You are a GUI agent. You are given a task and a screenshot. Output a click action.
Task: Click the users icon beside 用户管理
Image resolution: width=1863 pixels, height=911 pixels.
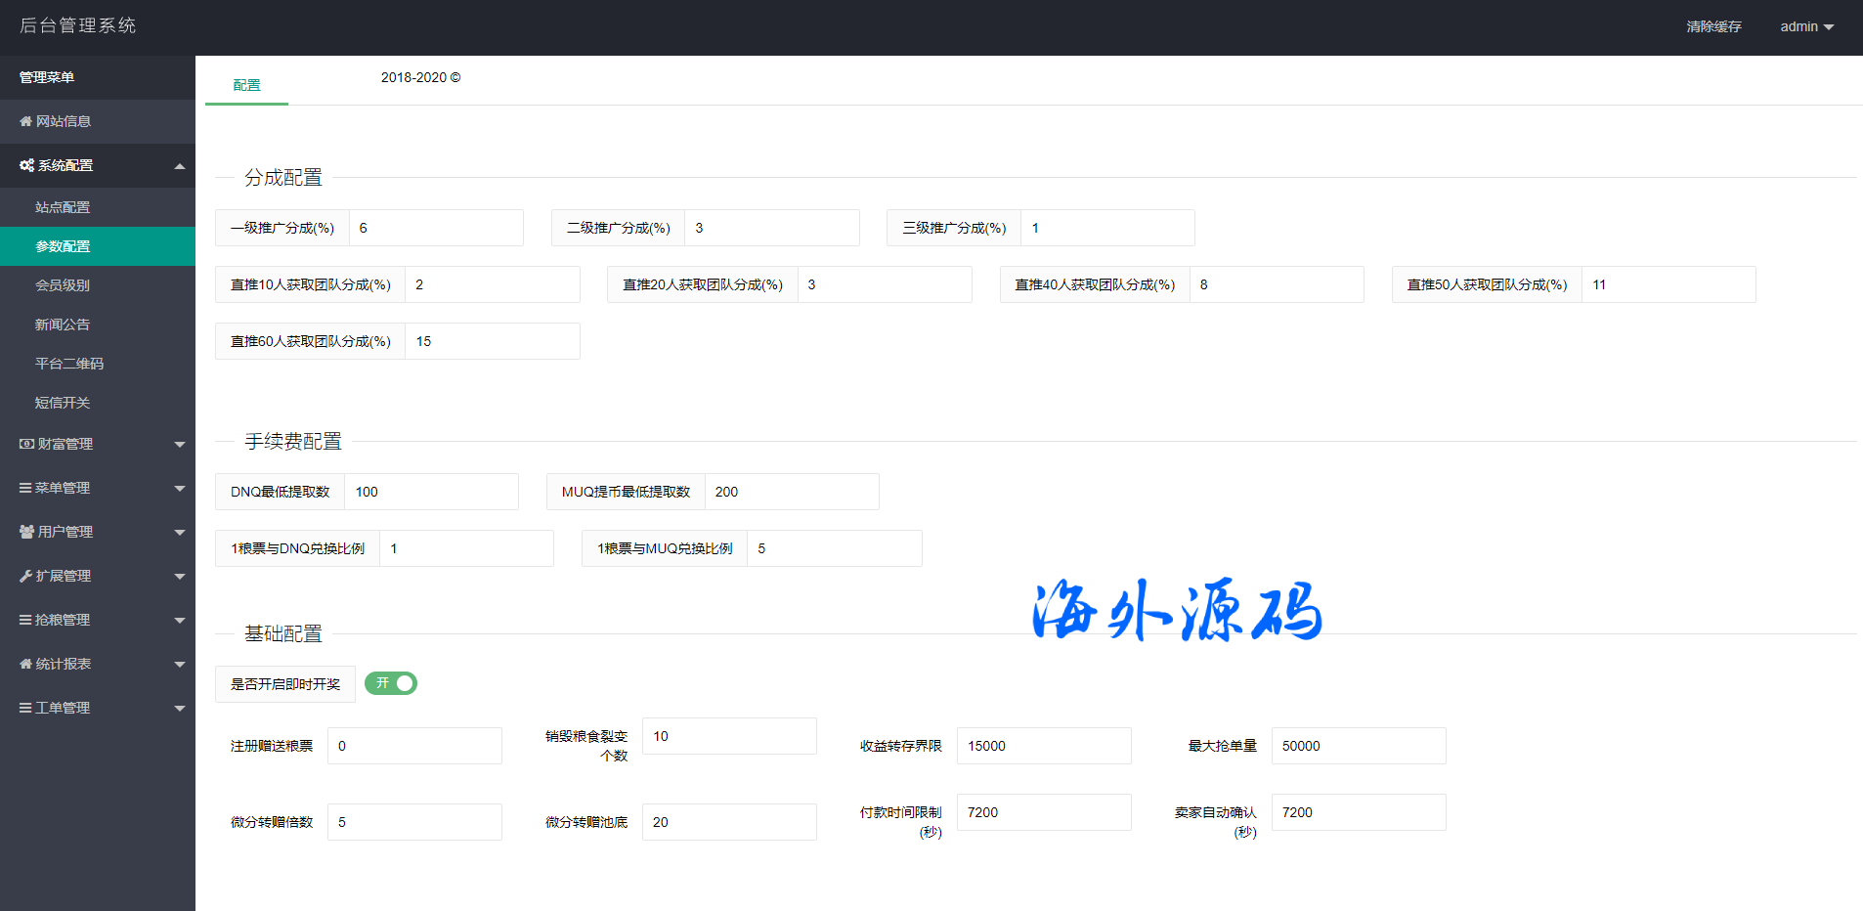(26, 532)
